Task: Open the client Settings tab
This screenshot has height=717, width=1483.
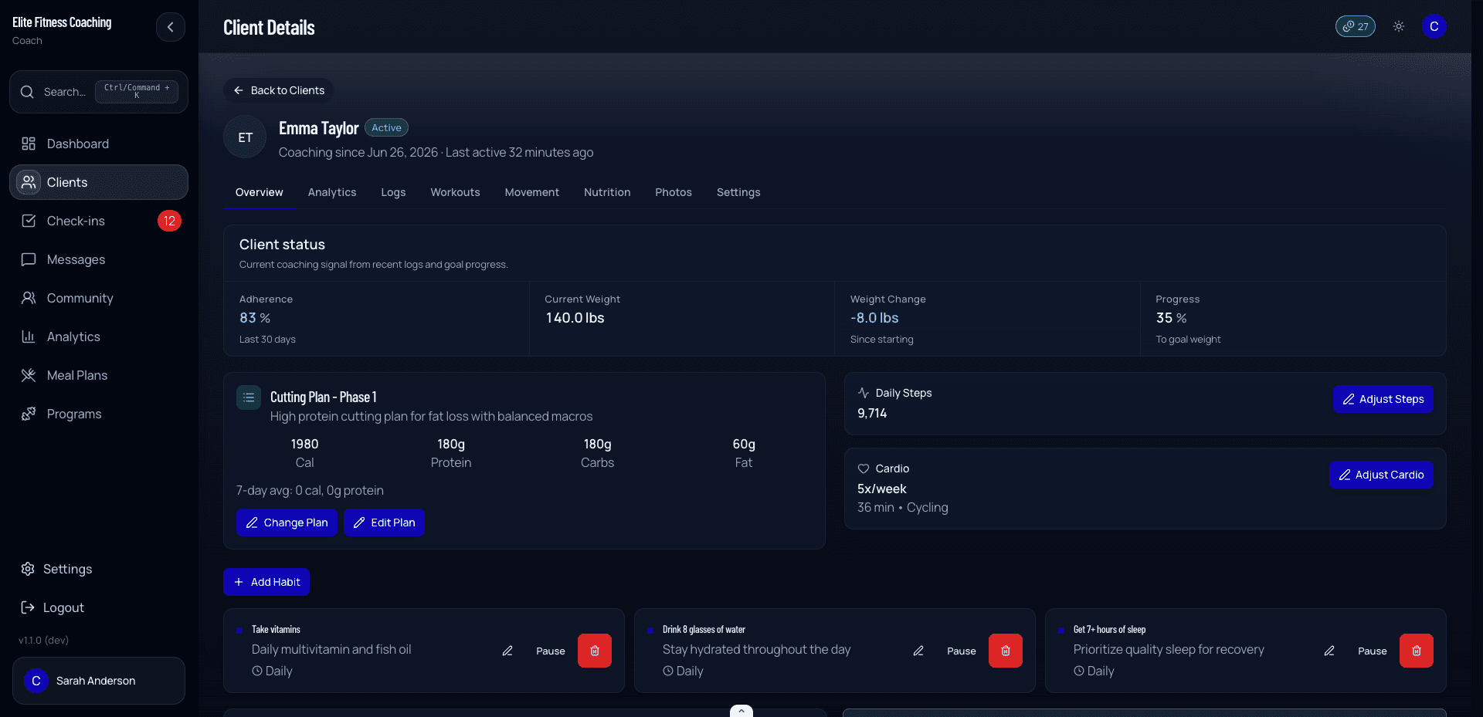Action: click(738, 192)
